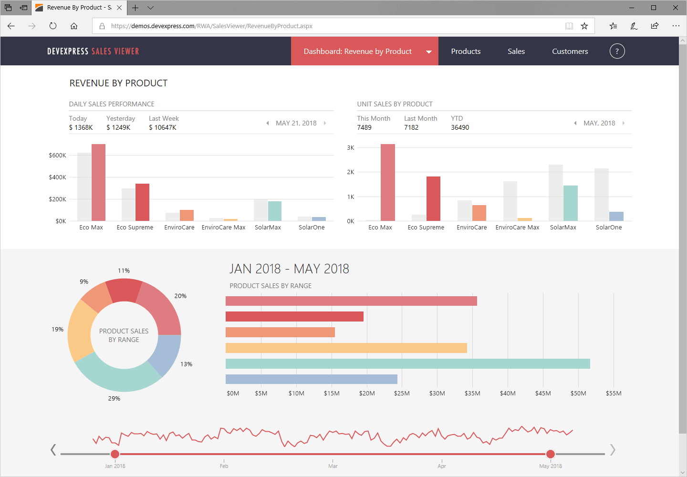The image size is (687, 477).
Task: Click the MAY 21, 2018 date label
Action: click(296, 123)
